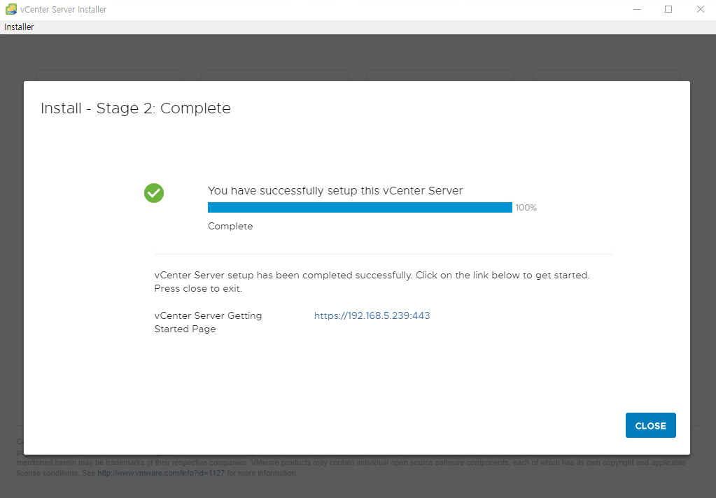Open the https://192.168.5.239:443 link

[372, 315]
